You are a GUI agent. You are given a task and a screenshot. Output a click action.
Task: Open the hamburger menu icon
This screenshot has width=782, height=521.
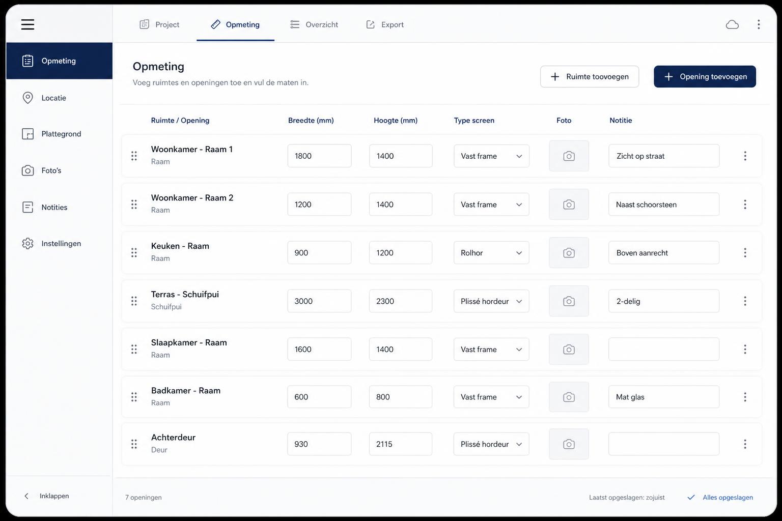tap(27, 24)
